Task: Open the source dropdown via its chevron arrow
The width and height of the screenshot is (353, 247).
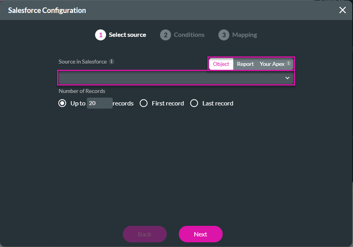Action: point(287,78)
